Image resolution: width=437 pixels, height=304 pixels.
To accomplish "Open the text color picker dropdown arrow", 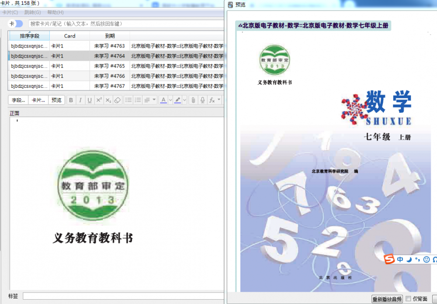I will click(x=170, y=100).
